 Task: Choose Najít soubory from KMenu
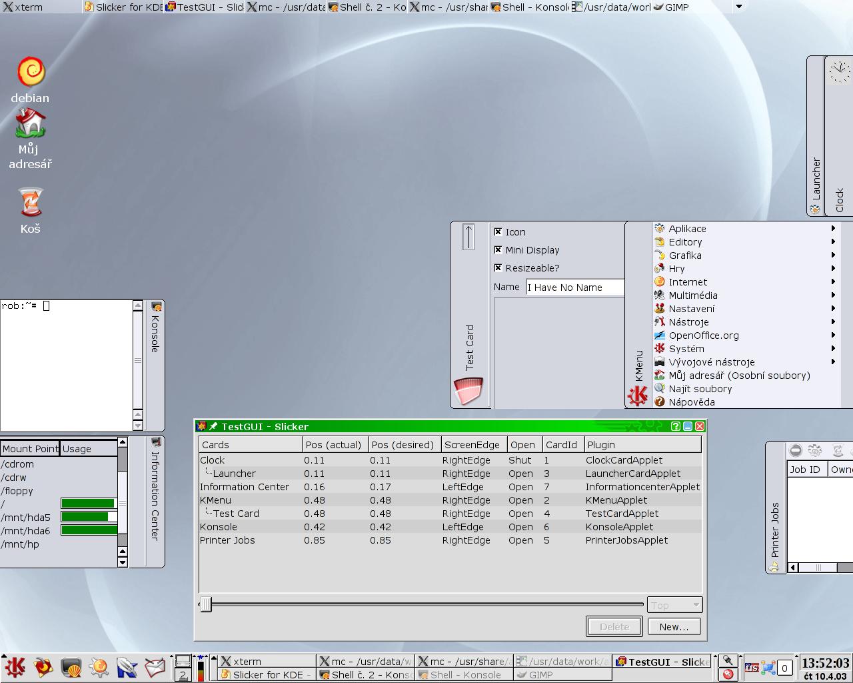click(700, 389)
